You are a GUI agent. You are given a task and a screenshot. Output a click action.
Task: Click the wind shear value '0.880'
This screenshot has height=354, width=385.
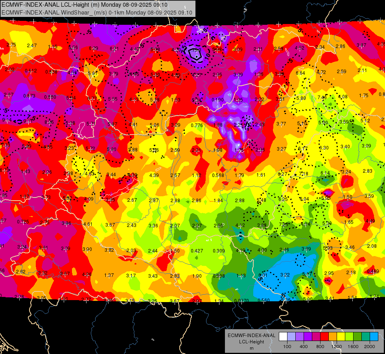tap(50, 97)
